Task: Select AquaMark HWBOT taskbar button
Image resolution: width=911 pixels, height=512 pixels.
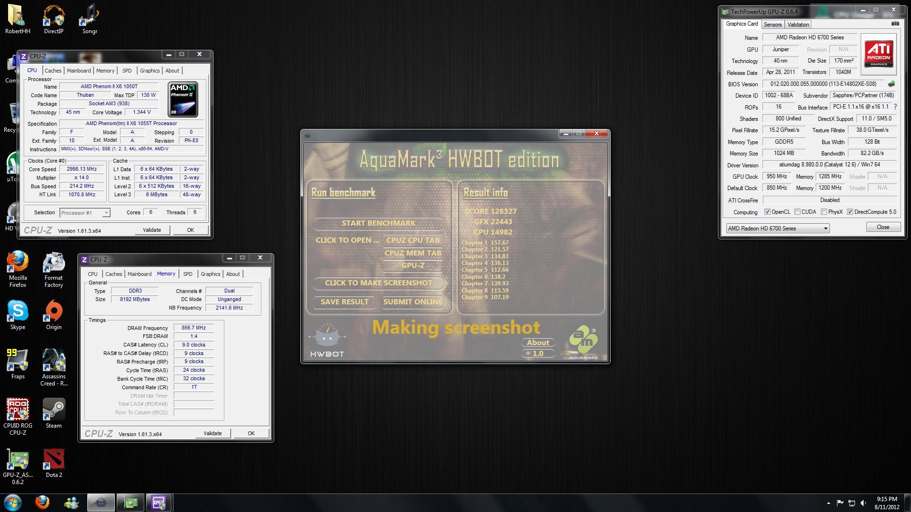Action: pos(101,503)
